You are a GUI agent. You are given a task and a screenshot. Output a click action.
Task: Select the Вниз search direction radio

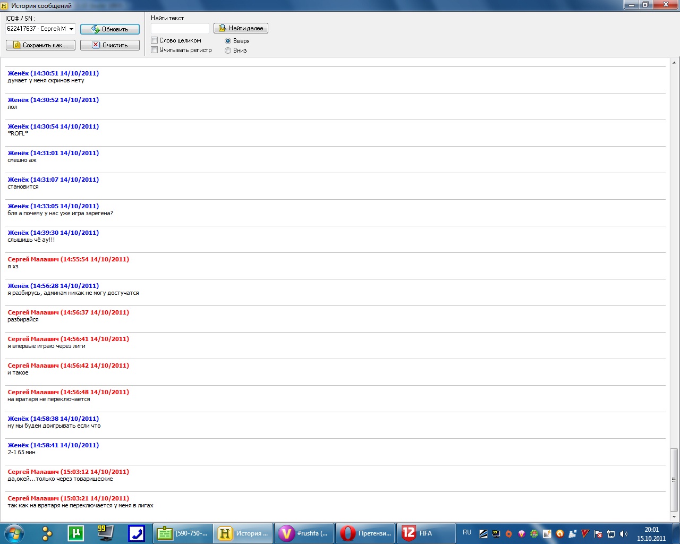click(228, 50)
